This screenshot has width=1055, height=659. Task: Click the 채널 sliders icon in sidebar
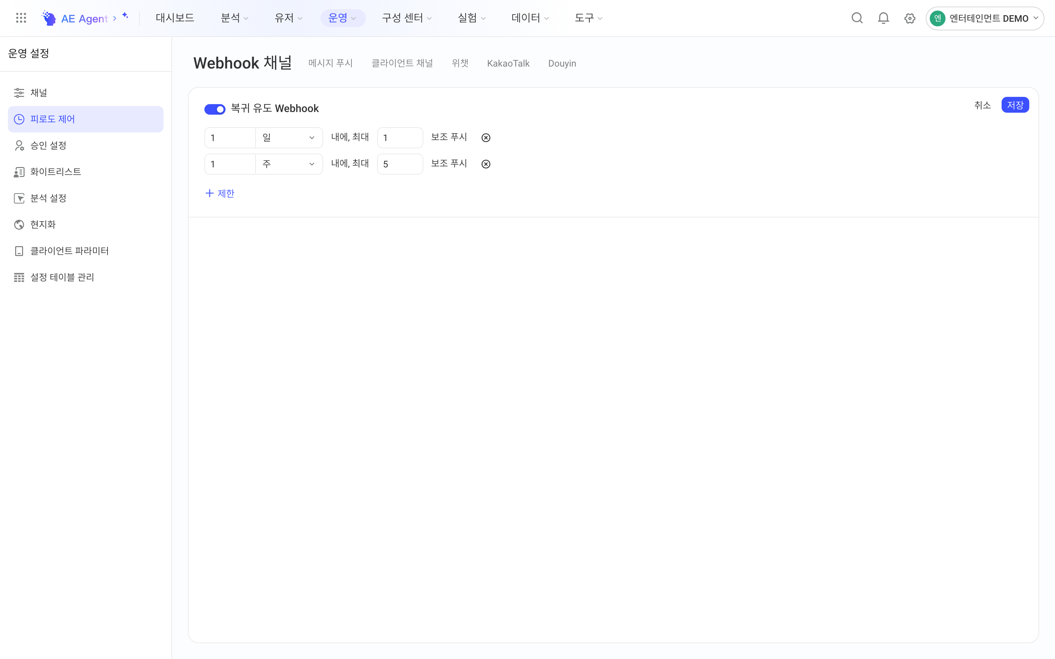click(19, 93)
